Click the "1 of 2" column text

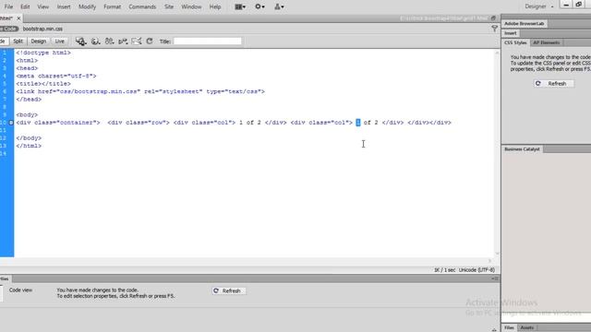(x=250, y=123)
